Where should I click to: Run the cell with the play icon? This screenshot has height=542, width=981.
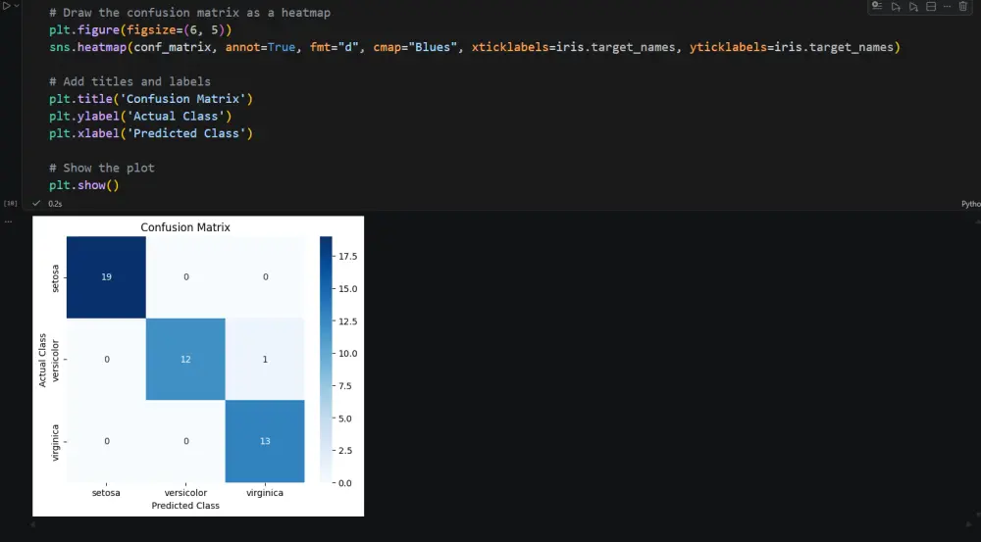click(x=7, y=6)
